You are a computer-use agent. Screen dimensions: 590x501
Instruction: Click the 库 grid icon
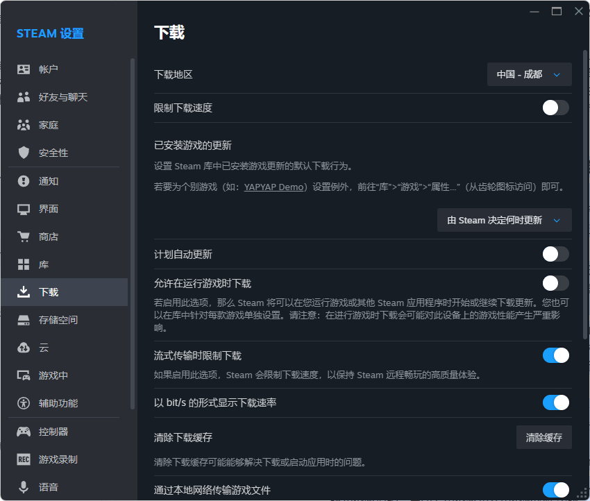pyautogui.click(x=24, y=264)
